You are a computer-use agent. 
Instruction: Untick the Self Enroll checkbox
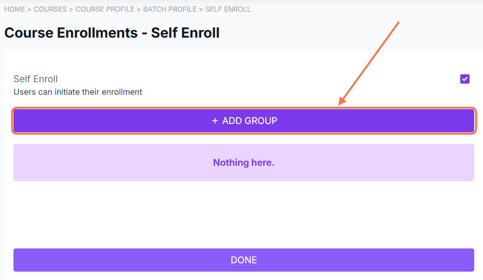click(465, 79)
